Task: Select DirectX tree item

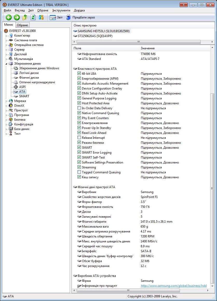Action: point(17,106)
